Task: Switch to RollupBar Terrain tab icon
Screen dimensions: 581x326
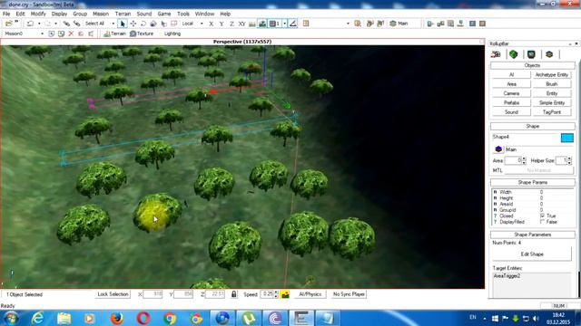Action: 513,54
